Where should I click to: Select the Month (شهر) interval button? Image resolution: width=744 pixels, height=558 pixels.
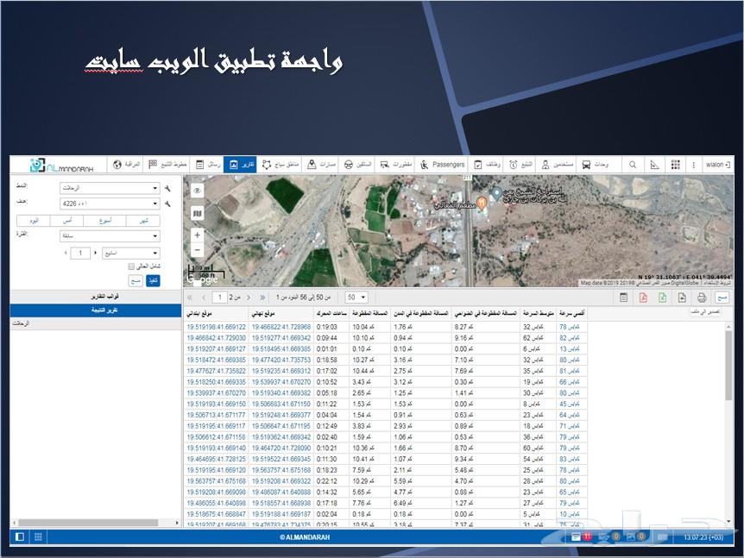coord(143,221)
